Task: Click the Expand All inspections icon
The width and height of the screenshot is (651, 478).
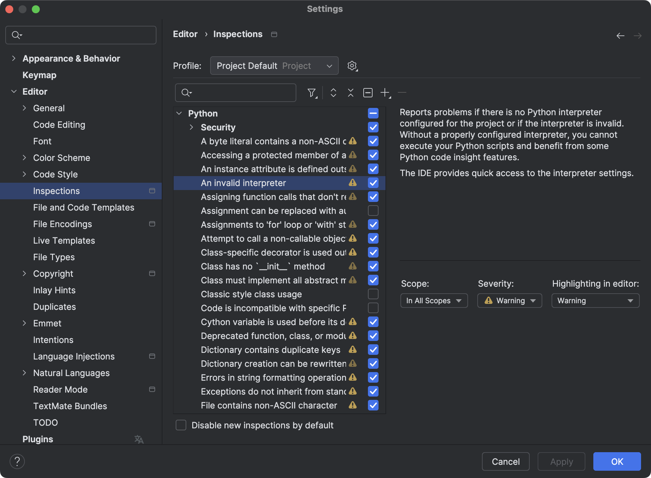Action: tap(333, 93)
